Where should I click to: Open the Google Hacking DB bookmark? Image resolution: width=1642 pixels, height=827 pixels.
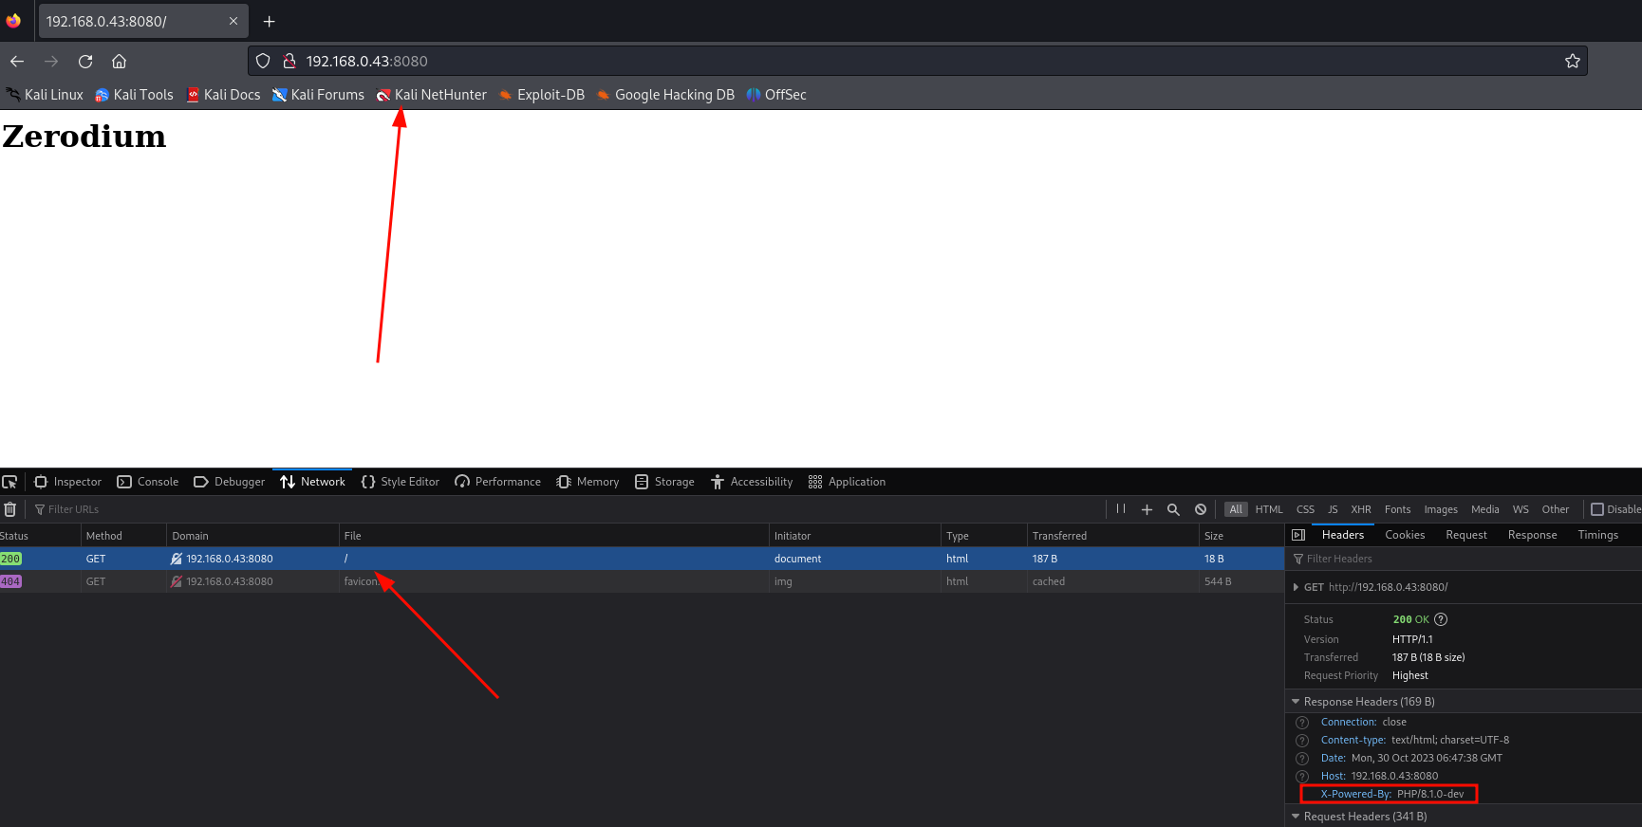[665, 95]
